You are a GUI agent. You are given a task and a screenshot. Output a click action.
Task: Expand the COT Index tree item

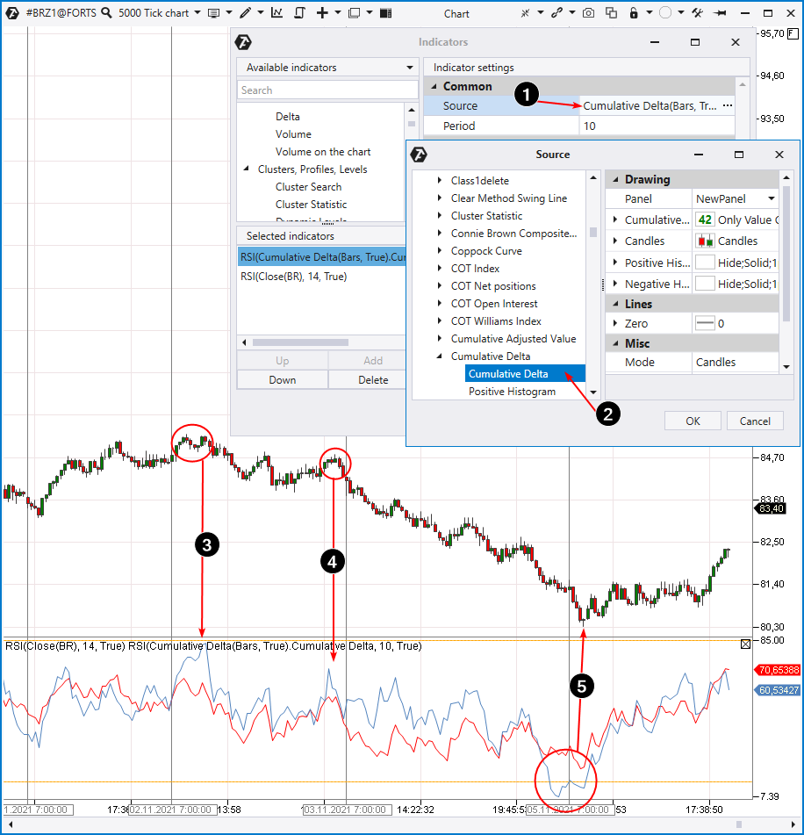coord(440,269)
